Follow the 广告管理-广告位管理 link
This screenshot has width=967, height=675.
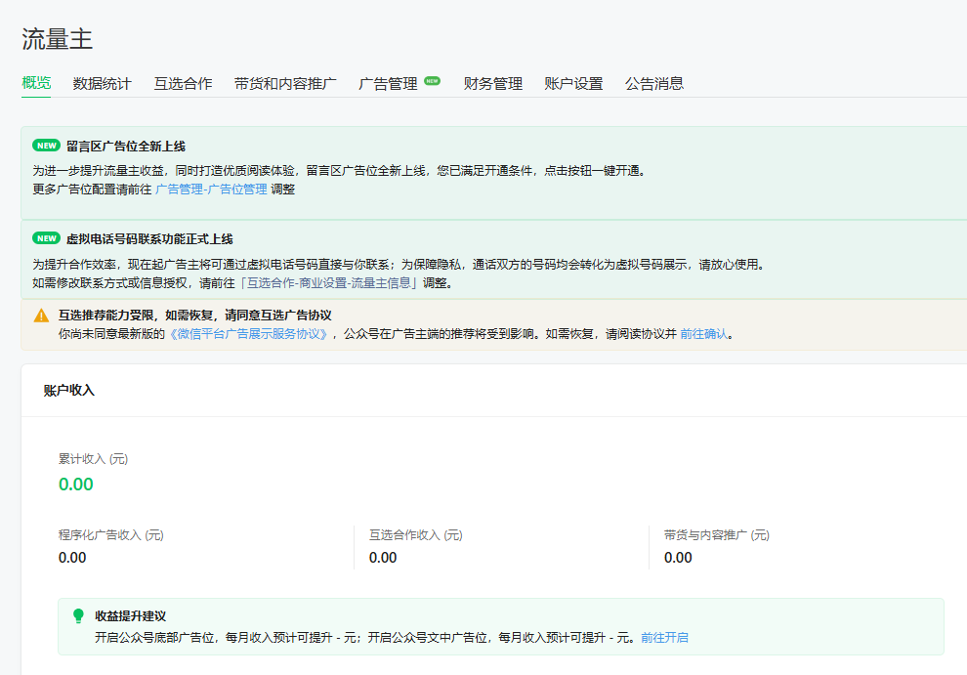click(x=211, y=190)
